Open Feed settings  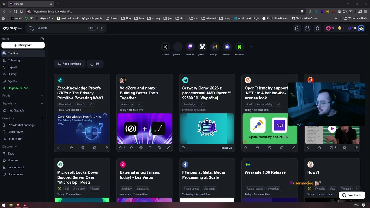[69, 64]
